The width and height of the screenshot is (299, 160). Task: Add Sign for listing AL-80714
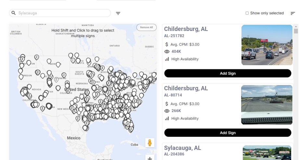click(x=227, y=133)
